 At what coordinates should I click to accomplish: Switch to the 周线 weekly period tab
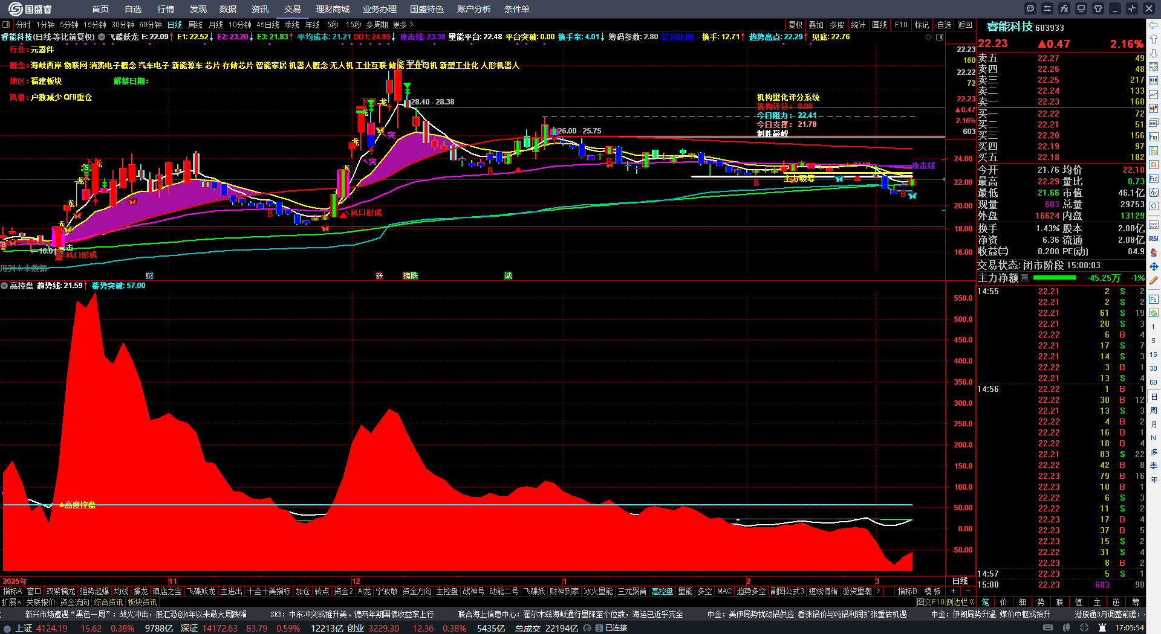pos(195,25)
